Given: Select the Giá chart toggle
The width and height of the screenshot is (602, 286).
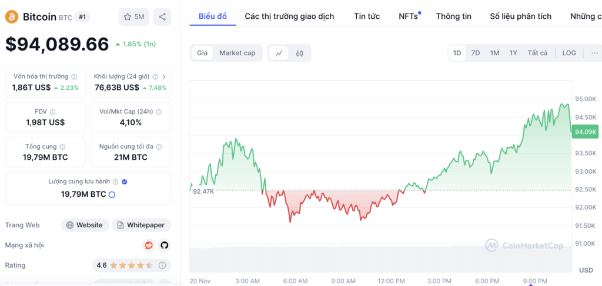Looking at the screenshot, I should pyautogui.click(x=202, y=53).
